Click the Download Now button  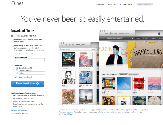click(x=28, y=84)
